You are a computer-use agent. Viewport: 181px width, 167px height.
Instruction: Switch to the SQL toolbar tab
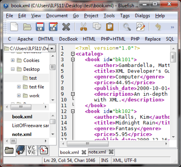pos(170,39)
